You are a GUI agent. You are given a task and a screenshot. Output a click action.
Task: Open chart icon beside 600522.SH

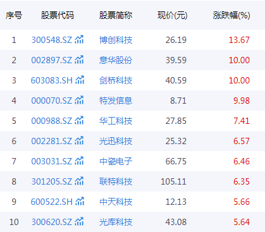[80, 201]
